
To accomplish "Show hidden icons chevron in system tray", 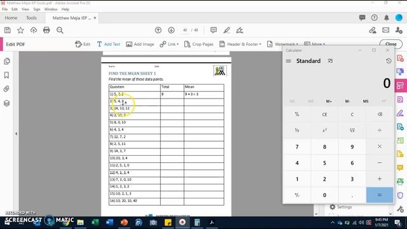I will [x=333, y=223].
